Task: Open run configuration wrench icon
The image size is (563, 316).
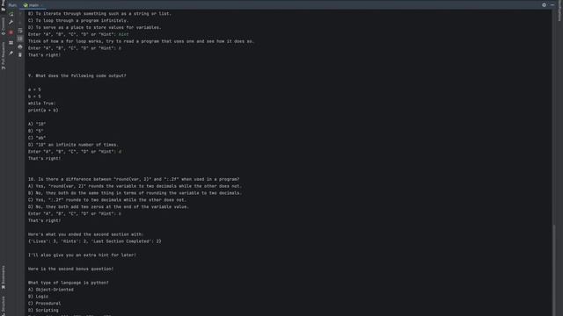Action: click(11, 22)
